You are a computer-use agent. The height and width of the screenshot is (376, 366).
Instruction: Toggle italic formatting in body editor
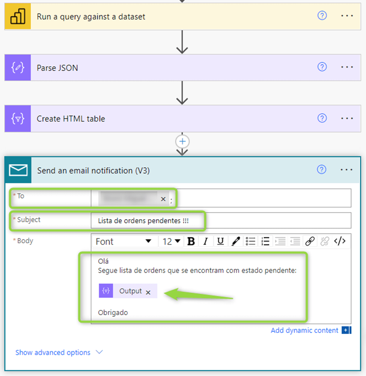coord(205,241)
